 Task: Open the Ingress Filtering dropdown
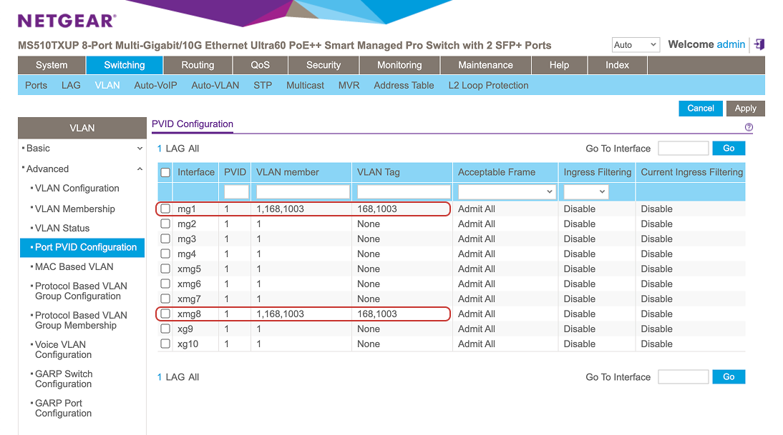point(585,191)
